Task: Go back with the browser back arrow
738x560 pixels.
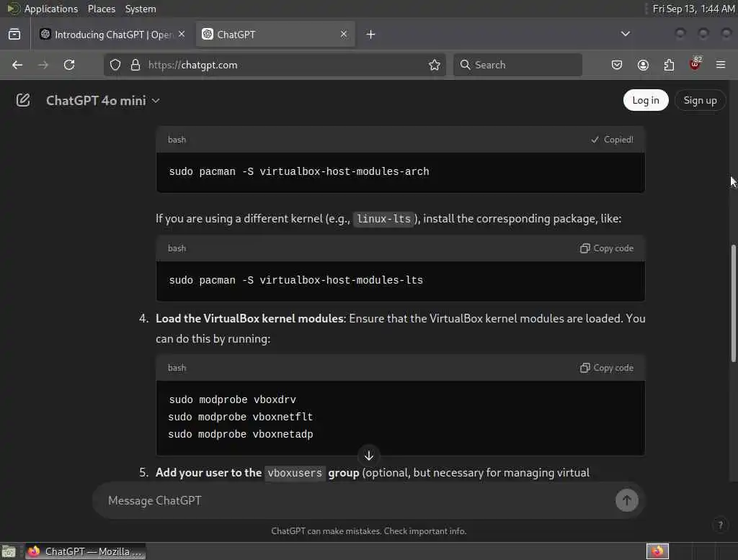Action: coord(17,65)
